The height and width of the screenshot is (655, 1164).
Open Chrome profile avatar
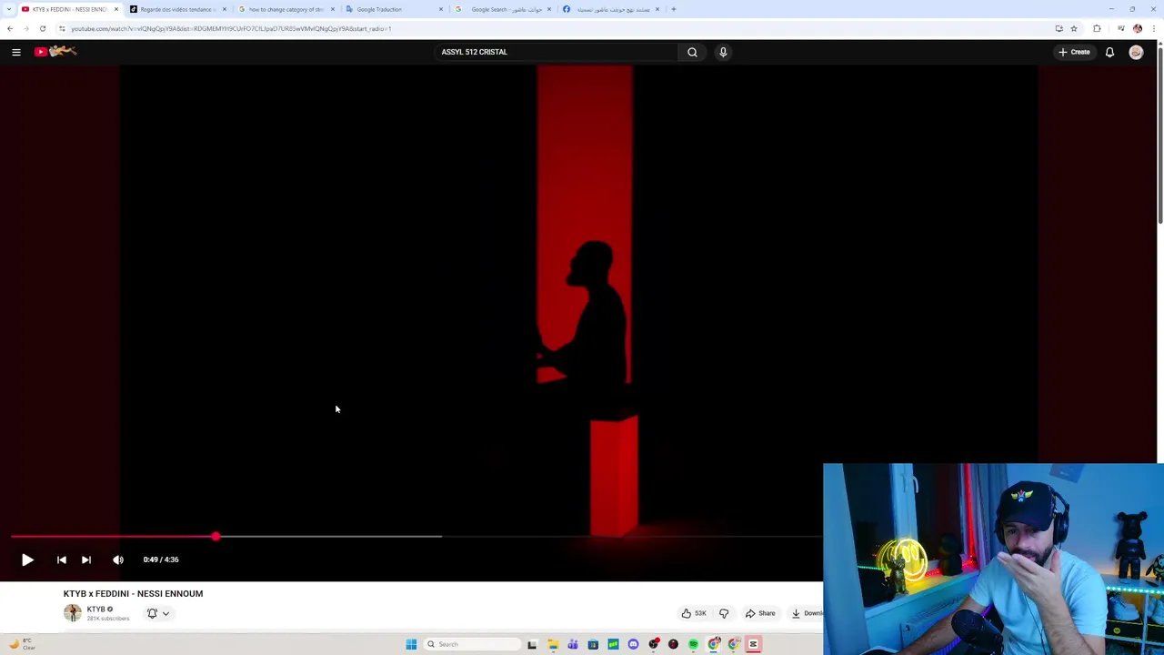tap(1137, 28)
